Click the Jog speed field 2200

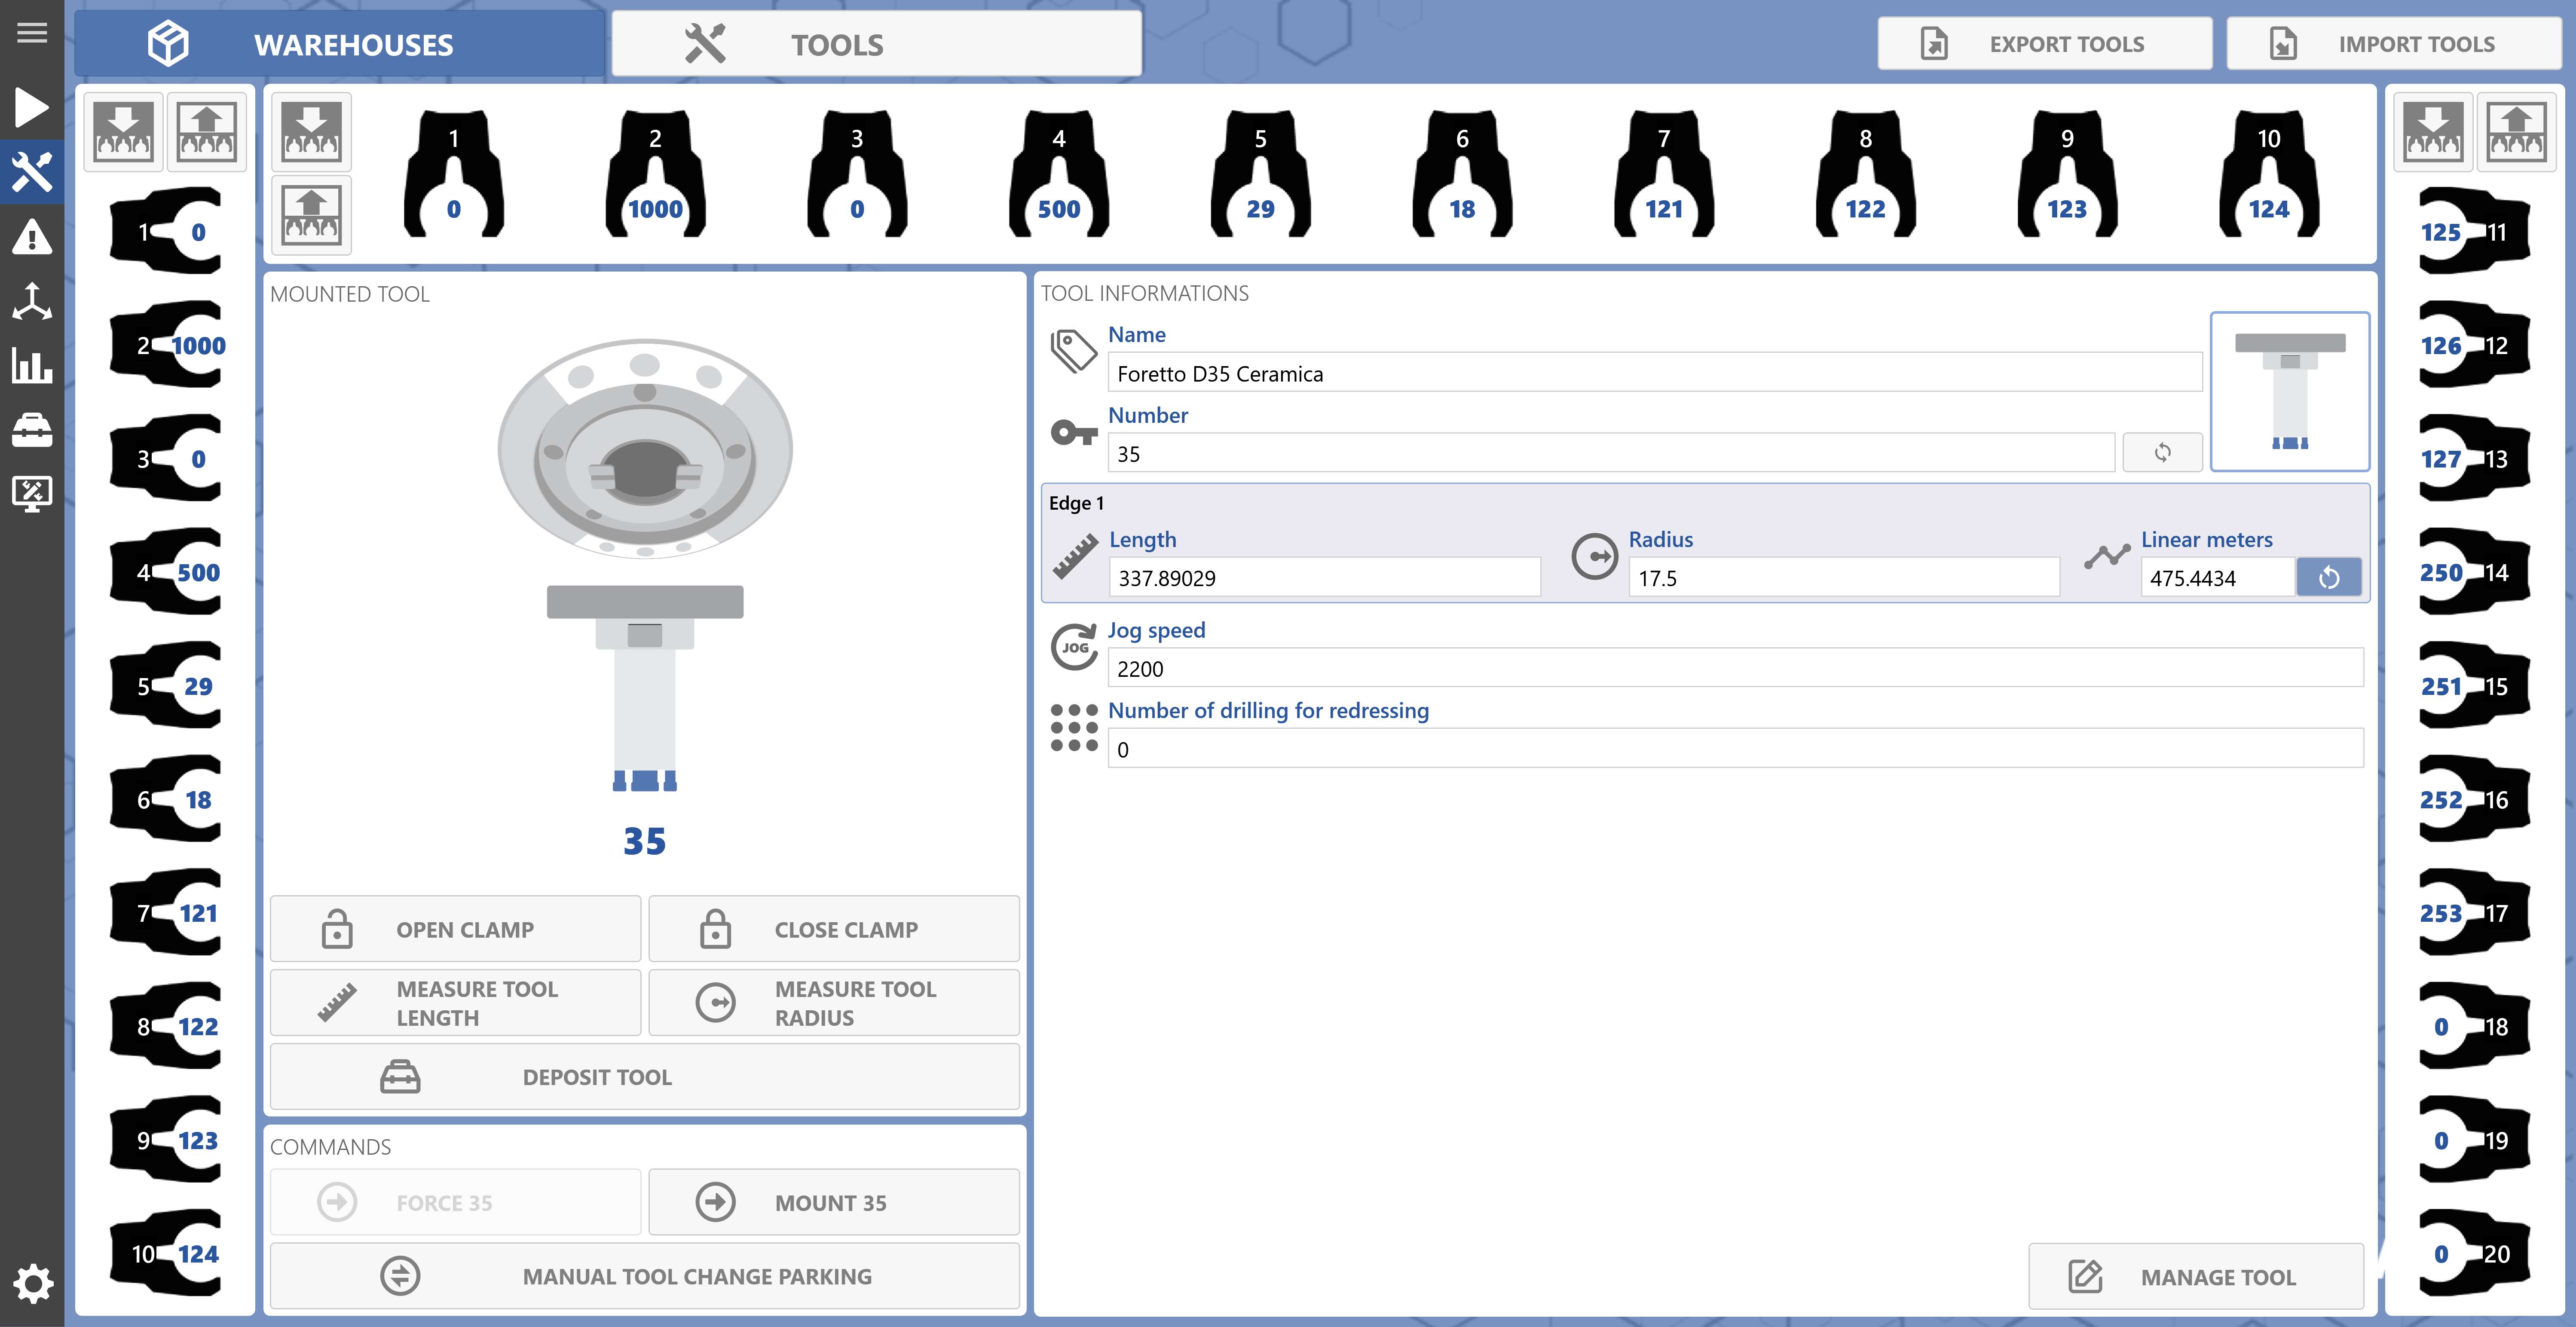tap(1735, 668)
